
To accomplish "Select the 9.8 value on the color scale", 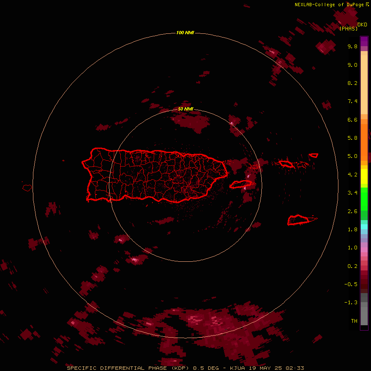I will click(x=352, y=46).
